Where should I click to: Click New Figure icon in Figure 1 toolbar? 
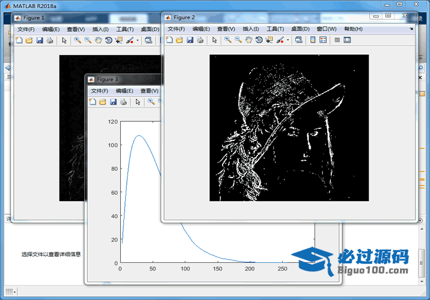19,40
